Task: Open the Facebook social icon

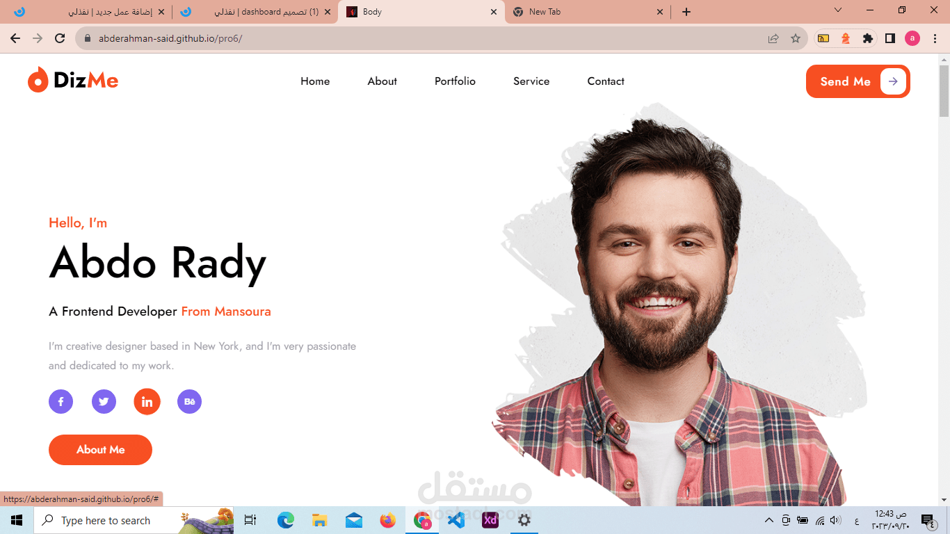Action: 61,401
